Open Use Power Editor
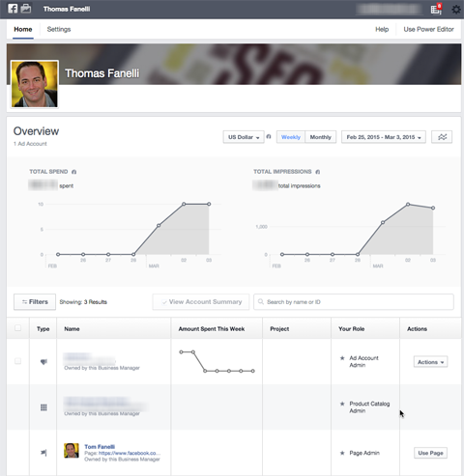The image size is (464, 476). (x=428, y=30)
